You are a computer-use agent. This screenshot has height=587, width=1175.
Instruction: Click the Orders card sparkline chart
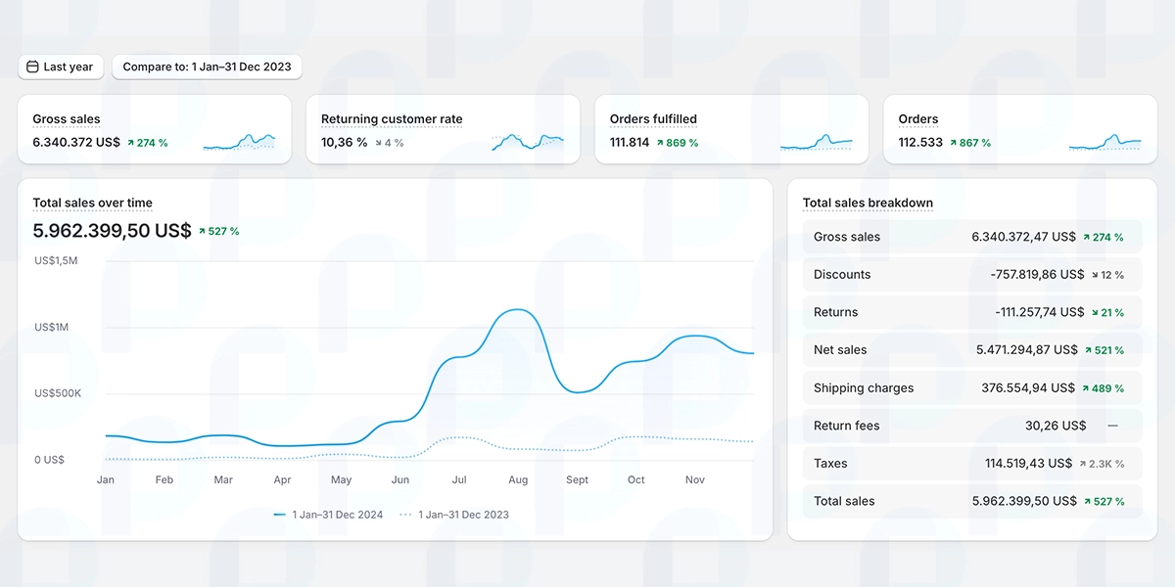pyautogui.click(x=1104, y=142)
